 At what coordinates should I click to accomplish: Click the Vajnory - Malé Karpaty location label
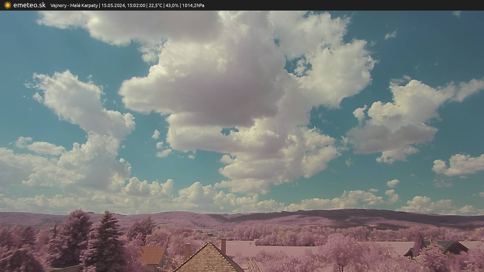point(74,5)
